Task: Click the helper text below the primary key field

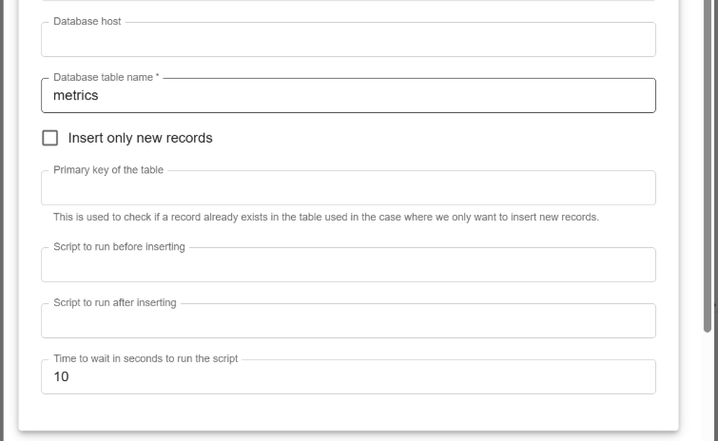Action: click(x=325, y=218)
